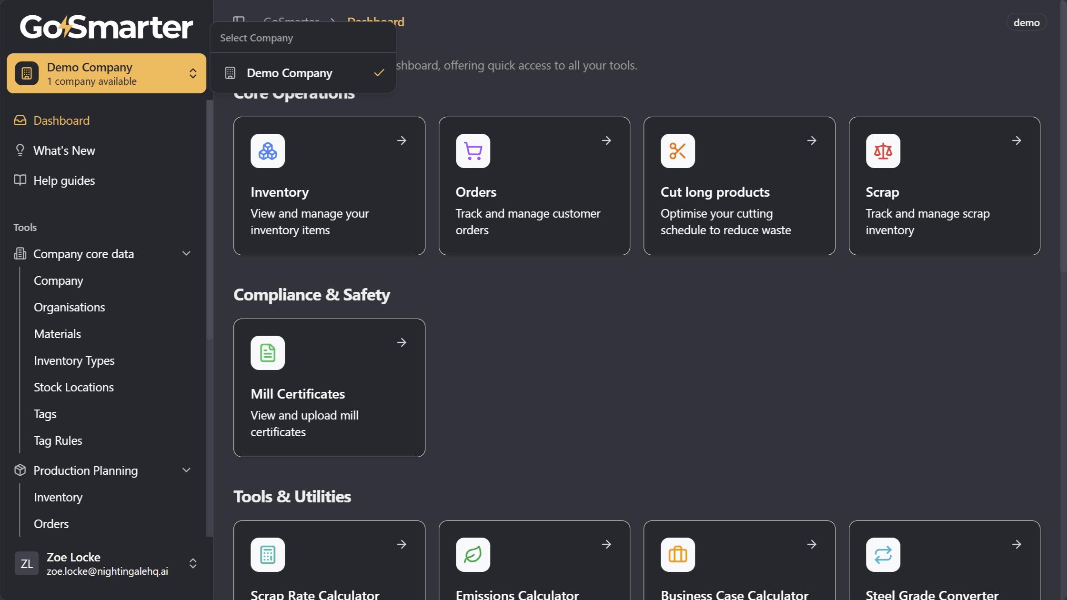
Task: Click the zoe.locke@nightingalehq.ai email text
Action: pyautogui.click(x=107, y=571)
